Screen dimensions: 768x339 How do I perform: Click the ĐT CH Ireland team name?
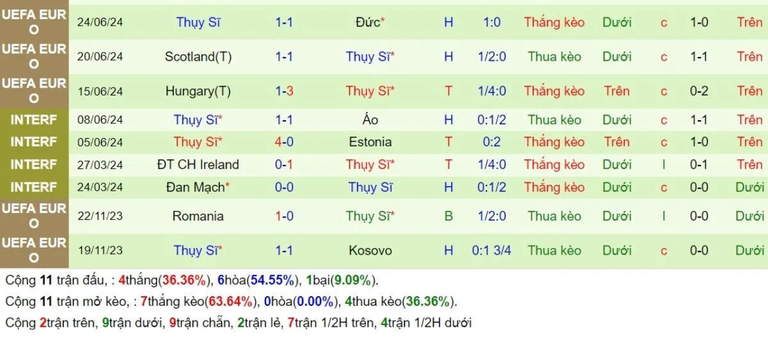198,164
